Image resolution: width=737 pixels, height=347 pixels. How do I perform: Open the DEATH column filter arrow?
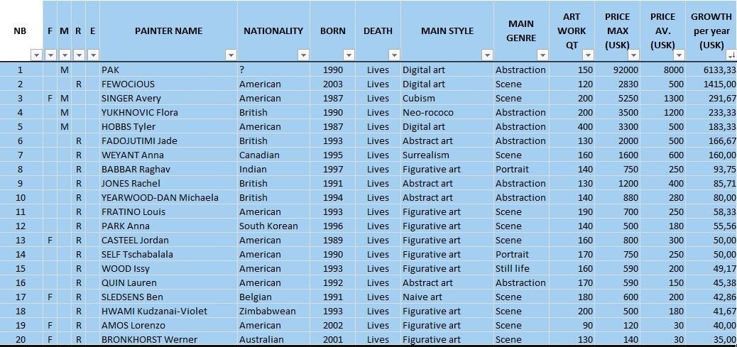(x=394, y=55)
